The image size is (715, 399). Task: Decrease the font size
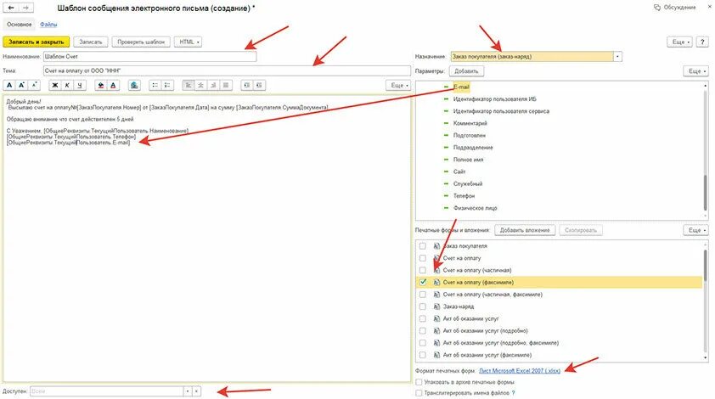pyautogui.click(x=34, y=85)
